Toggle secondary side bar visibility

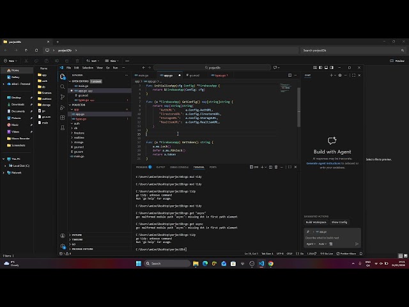tap(332, 68)
